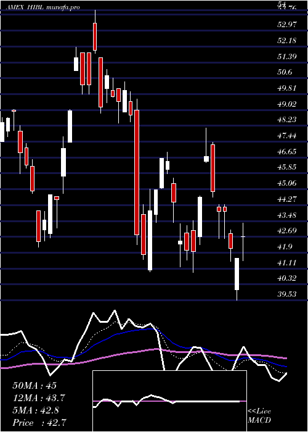The image size is (308, 432).
Task: Click the 45.85 price axis label
Action: coord(287,167)
